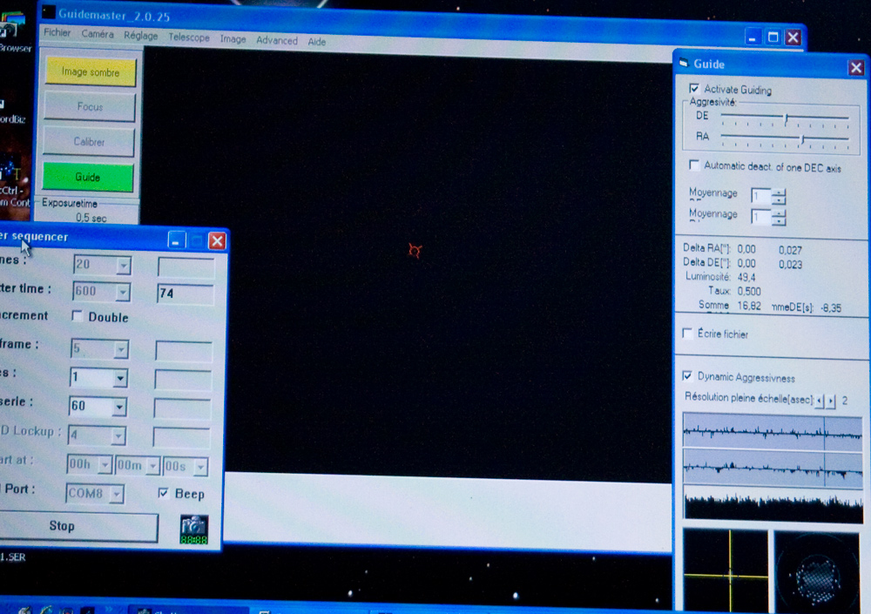Maximize the Guidemaster window
This screenshot has width=871, height=614.
[773, 37]
